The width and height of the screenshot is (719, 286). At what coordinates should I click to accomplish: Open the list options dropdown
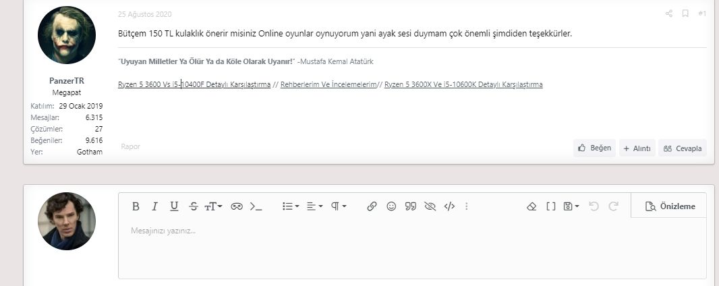pos(291,206)
